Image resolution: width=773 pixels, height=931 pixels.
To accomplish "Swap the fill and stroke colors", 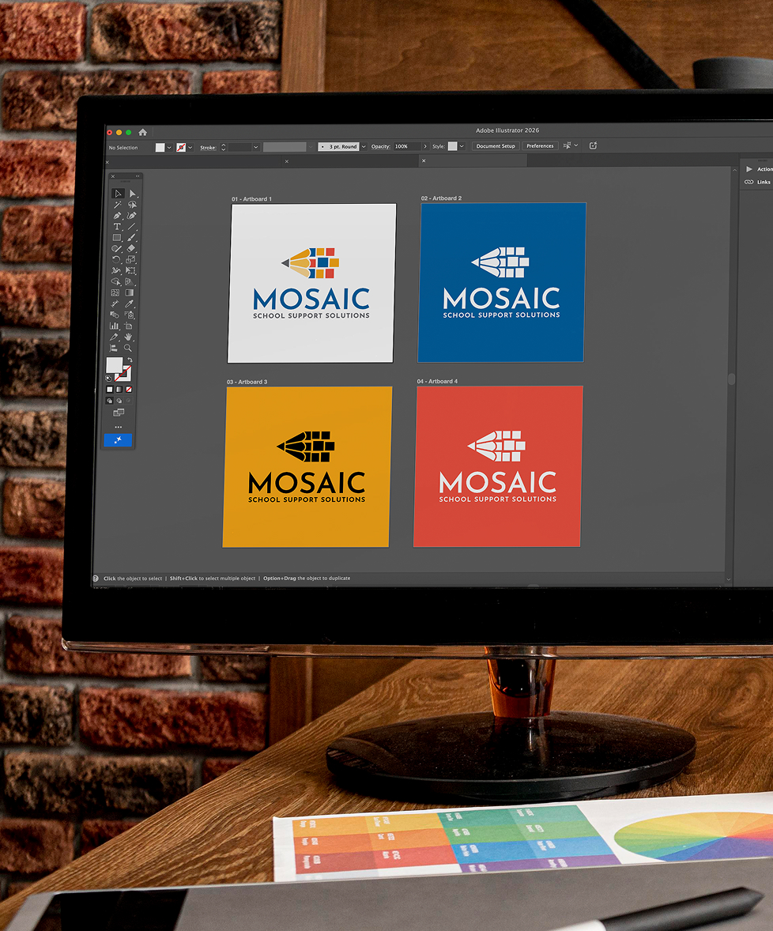I will (130, 359).
